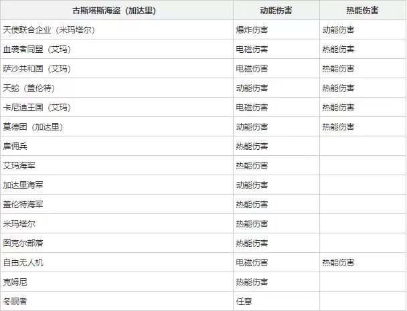Select the row name 盖伦特海军

click(23, 205)
